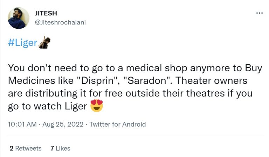
Task: Open the tweet's more options ellipsis
Action: pyautogui.click(x=259, y=13)
